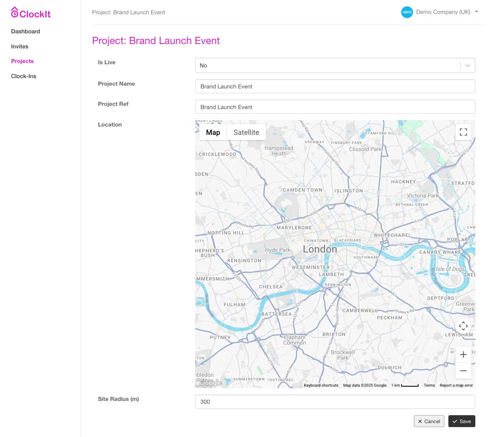Open the Is Live dropdown
The width and height of the screenshot is (492, 437).
point(335,65)
